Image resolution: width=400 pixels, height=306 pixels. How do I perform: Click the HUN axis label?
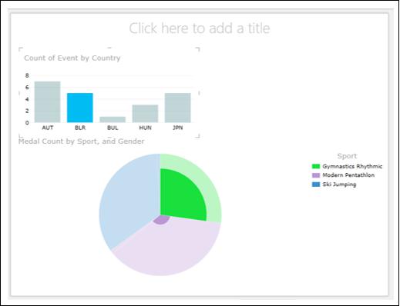tap(145, 128)
